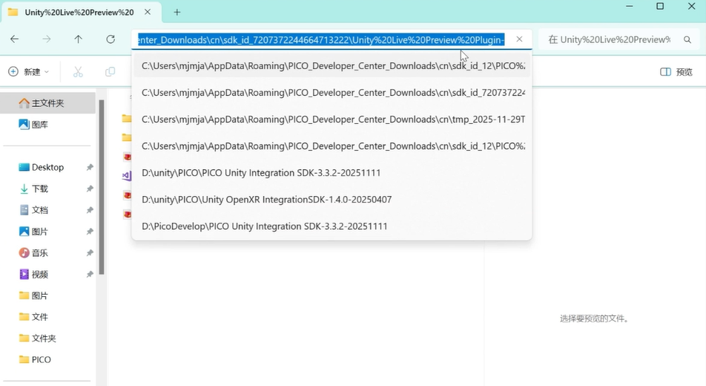
Task: Click the pin icon beside 下载
Action: (90, 189)
